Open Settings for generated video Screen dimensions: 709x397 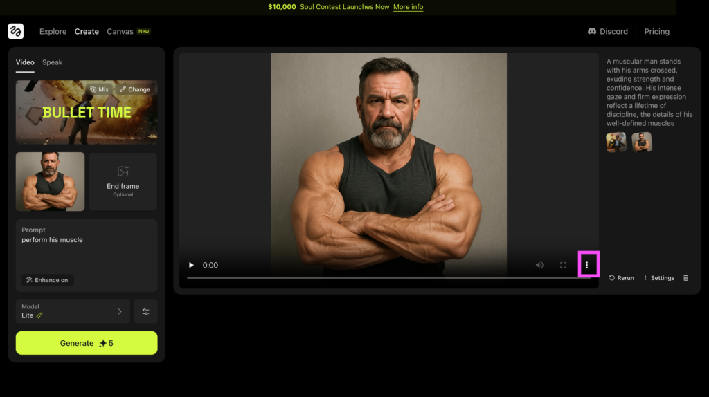(658, 278)
